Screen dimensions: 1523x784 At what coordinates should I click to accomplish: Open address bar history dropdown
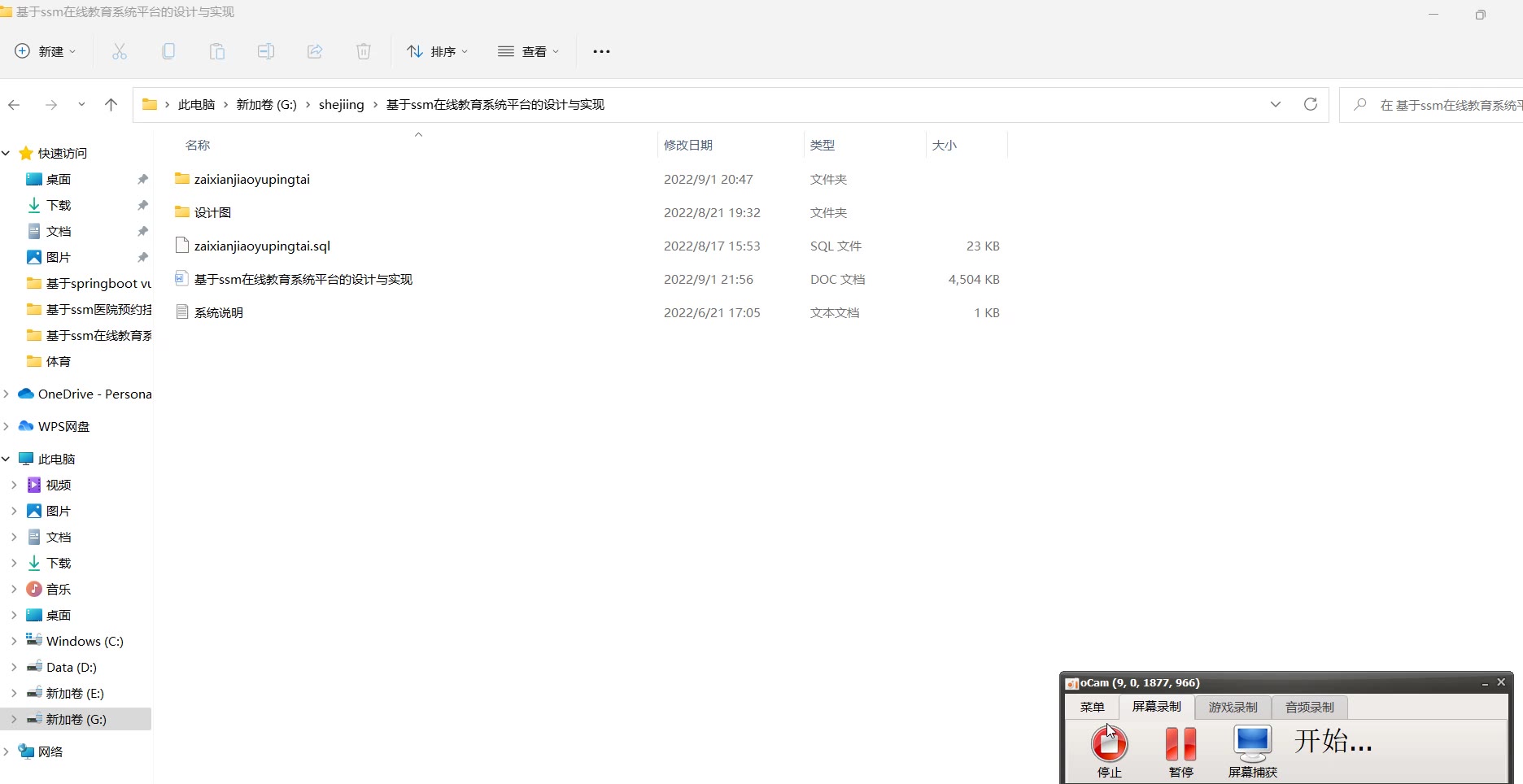pyautogui.click(x=1276, y=104)
